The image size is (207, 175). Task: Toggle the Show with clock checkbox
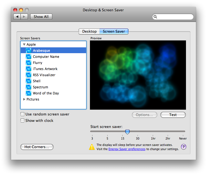pyautogui.click(x=22, y=120)
